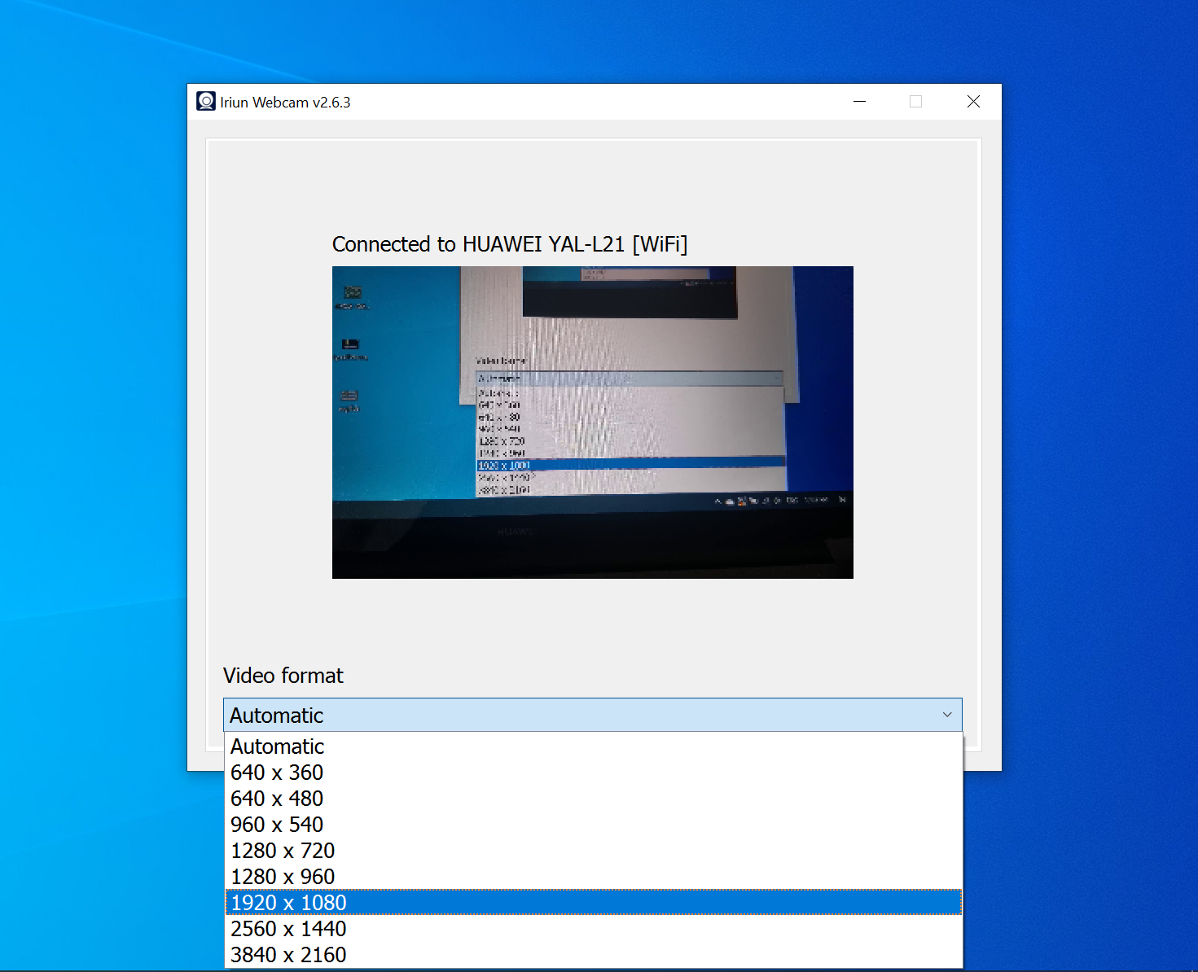Select Automatic from the dropdown list
The width and height of the screenshot is (1198, 972).
click(594, 747)
